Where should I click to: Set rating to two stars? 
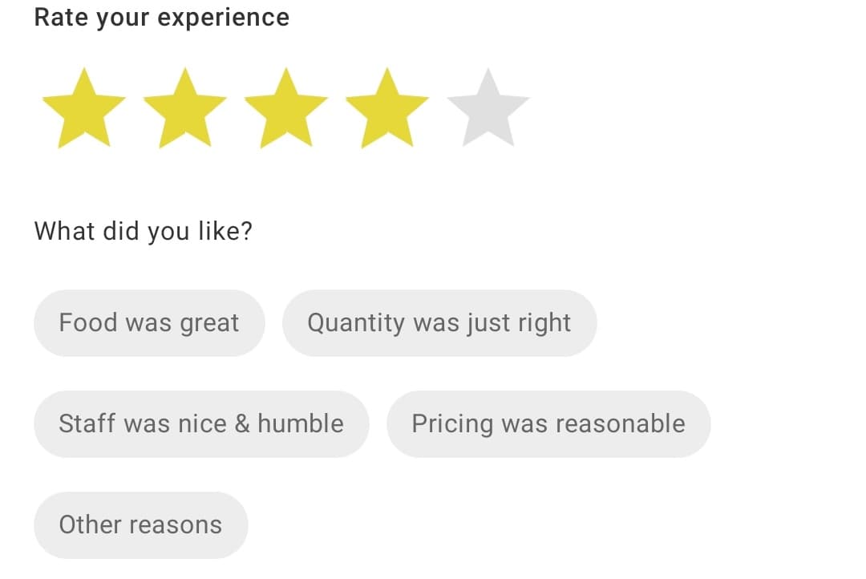185,109
